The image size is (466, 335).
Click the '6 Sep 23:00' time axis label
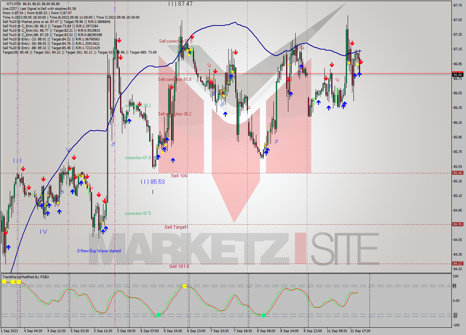click(196, 331)
